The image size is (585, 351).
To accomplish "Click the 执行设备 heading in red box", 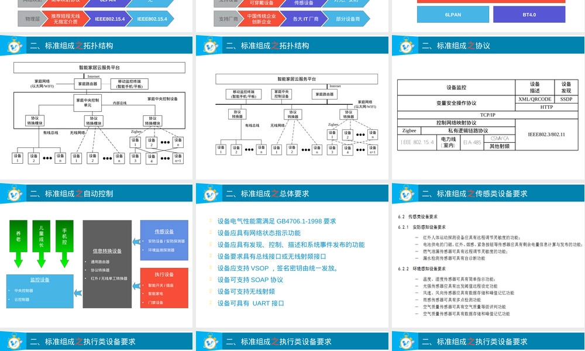I will (164, 274).
